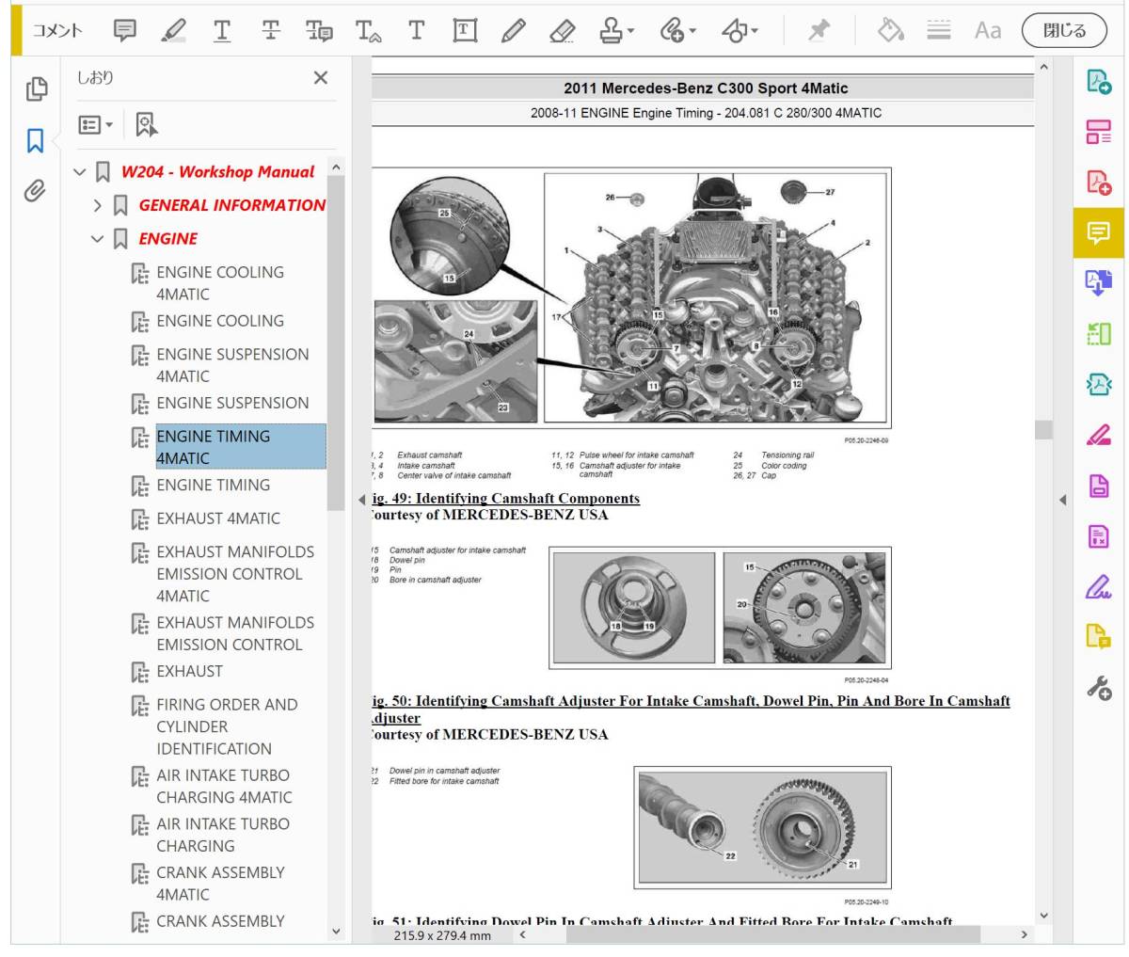Select the ENGINE TIMING 4MATIC bookmark

pyautogui.click(x=241, y=447)
